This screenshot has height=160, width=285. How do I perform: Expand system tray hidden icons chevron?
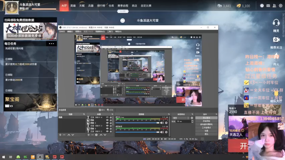coord(243,157)
